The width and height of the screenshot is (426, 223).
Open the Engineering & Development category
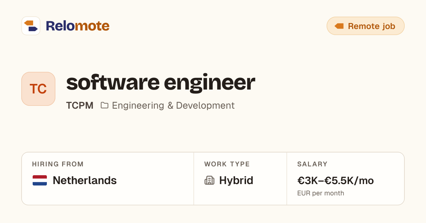tap(173, 105)
